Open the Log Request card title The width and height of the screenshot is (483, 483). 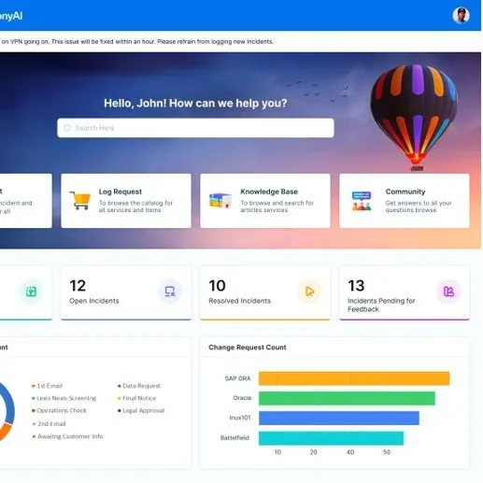click(121, 192)
